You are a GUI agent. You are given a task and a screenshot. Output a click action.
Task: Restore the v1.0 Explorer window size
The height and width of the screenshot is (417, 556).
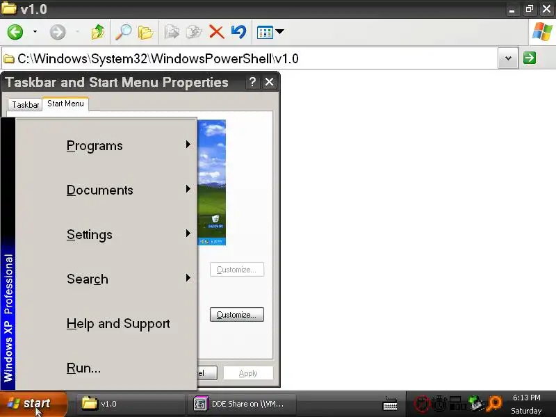(x=530, y=9)
